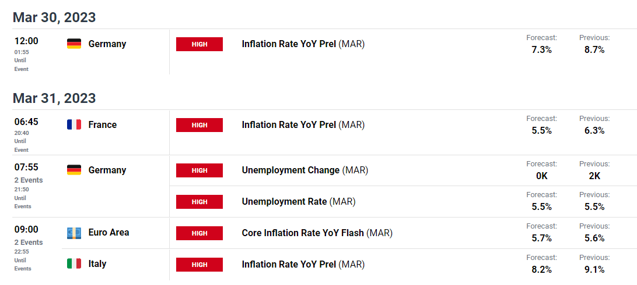The height and width of the screenshot is (285, 637).
Task: Open Germany Inflation Rate YoY Prel event
Action: pyautogui.click(x=303, y=44)
